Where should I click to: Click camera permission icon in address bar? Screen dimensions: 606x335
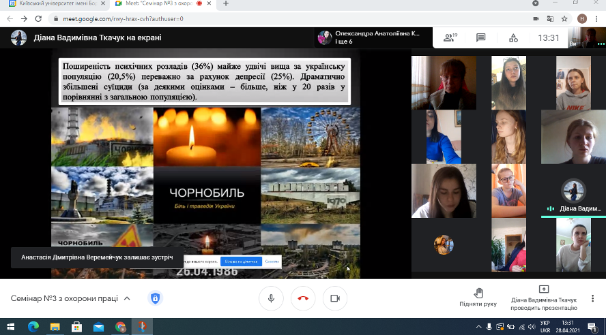pyautogui.click(x=536, y=18)
